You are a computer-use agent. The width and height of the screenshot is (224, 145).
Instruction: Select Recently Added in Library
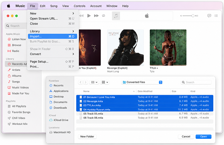tap(16, 64)
